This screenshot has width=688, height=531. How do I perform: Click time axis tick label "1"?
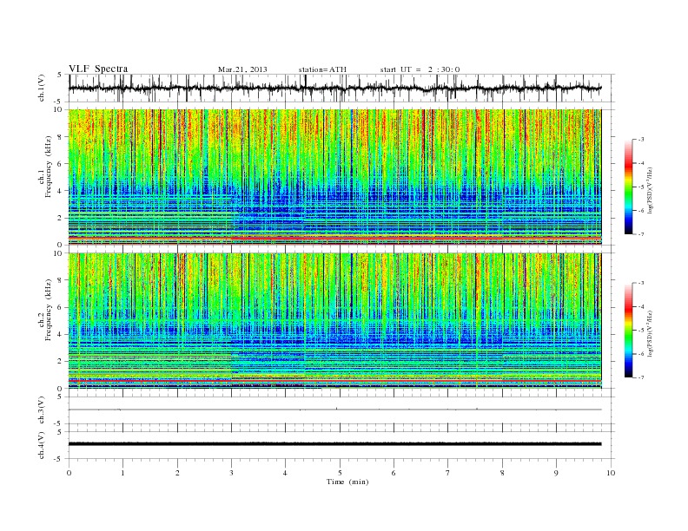click(122, 473)
